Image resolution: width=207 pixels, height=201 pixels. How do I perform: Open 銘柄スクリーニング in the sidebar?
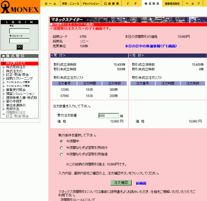click(x=19, y=79)
